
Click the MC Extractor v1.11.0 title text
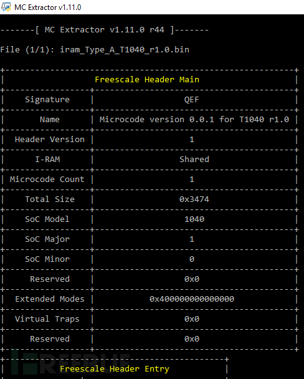point(48,7)
